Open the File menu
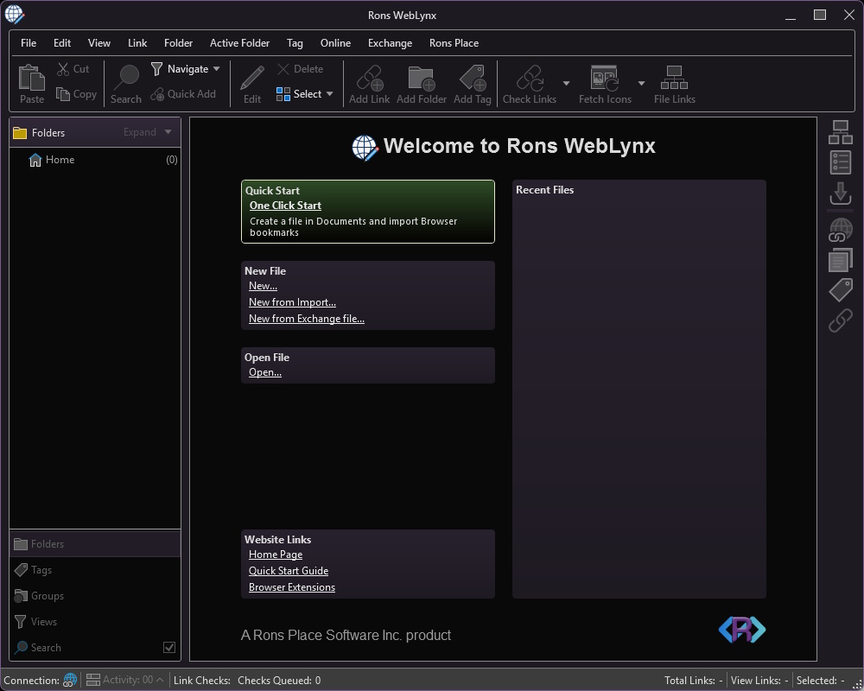 point(29,43)
